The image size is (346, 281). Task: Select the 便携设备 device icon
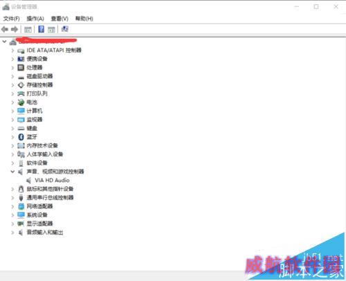click(x=21, y=59)
